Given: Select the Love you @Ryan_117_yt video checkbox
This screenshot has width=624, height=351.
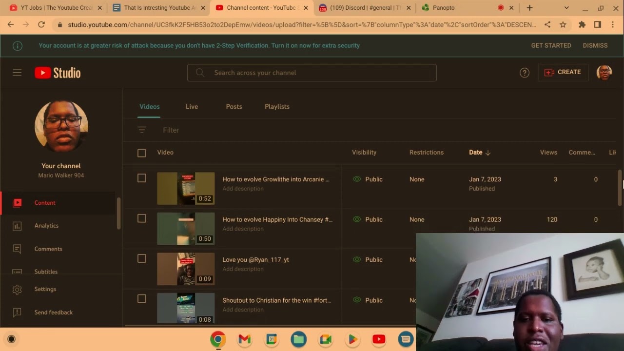Looking at the screenshot, I should 142,258.
